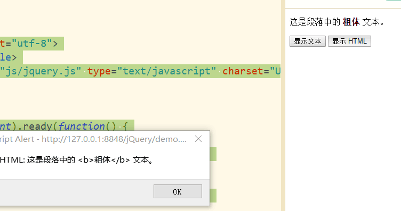Viewport: 401px width, 211px height.
Task: Click the function keyword in ready line
Action: (x=82, y=126)
